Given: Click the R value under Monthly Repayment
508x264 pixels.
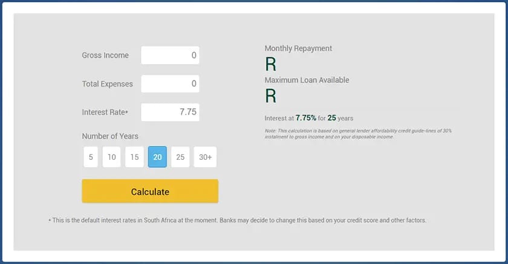Looking at the screenshot, I should 270,64.
